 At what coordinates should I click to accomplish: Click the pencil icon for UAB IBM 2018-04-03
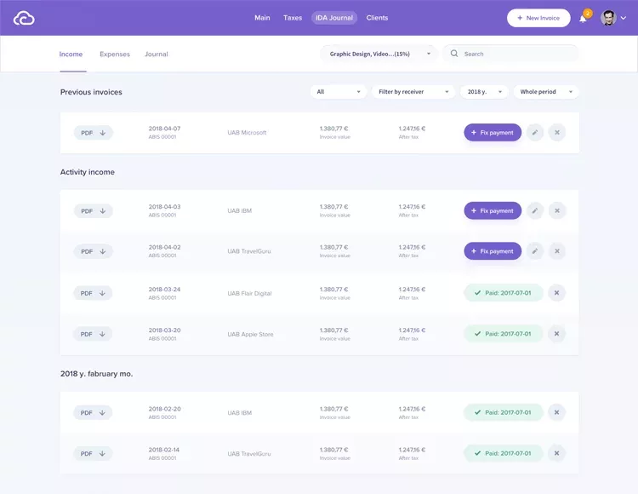(x=534, y=210)
